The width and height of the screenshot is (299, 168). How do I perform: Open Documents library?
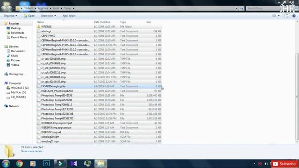pos(18,51)
